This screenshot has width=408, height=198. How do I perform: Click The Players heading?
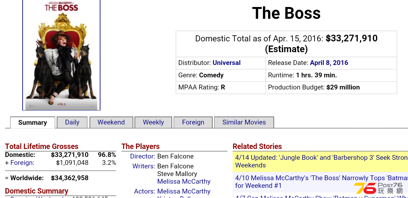pos(141,146)
